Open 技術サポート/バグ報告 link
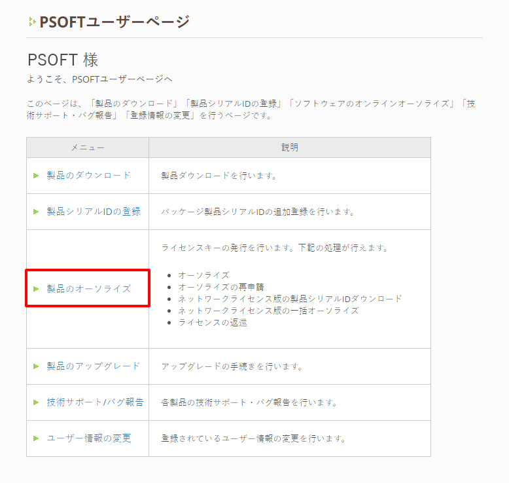The width and height of the screenshot is (509, 483). (95, 402)
